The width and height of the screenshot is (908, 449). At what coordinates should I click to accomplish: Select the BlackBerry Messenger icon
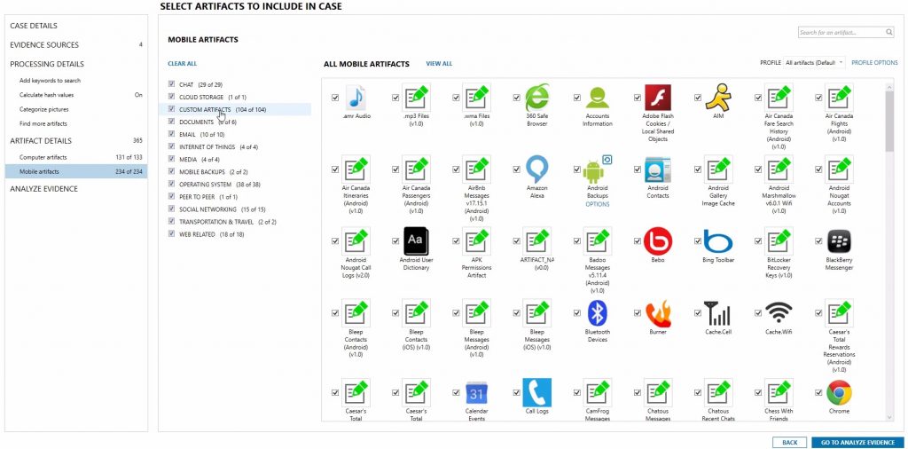click(x=839, y=241)
